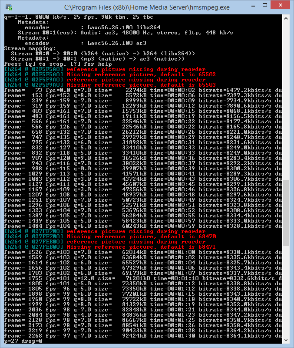Click error line 'default is 68470'
Viewport: 294px width, 348px height.
point(110,237)
